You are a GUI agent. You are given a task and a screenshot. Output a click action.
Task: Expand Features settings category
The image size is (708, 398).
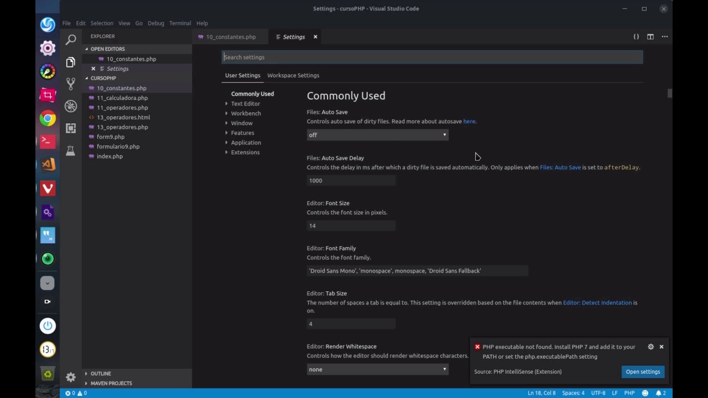(x=242, y=133)
